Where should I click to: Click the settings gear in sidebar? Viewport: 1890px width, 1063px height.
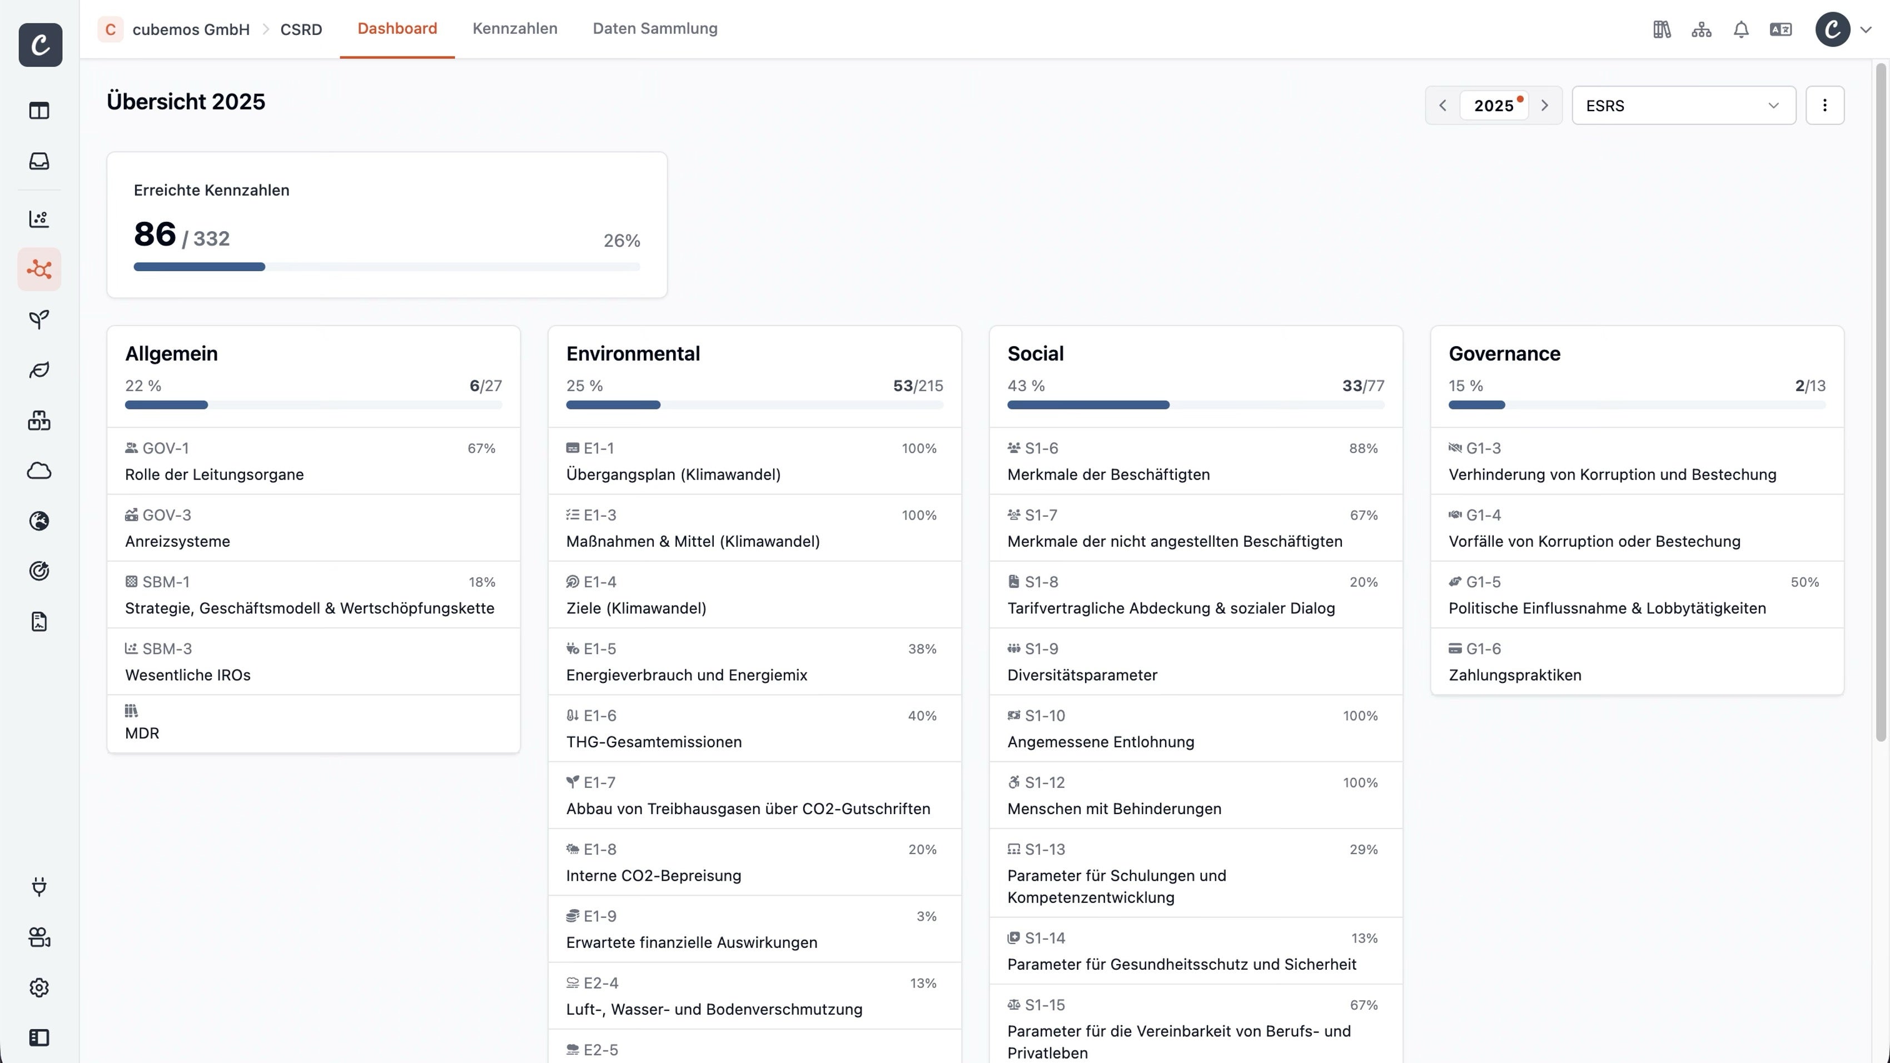point(39,987)
